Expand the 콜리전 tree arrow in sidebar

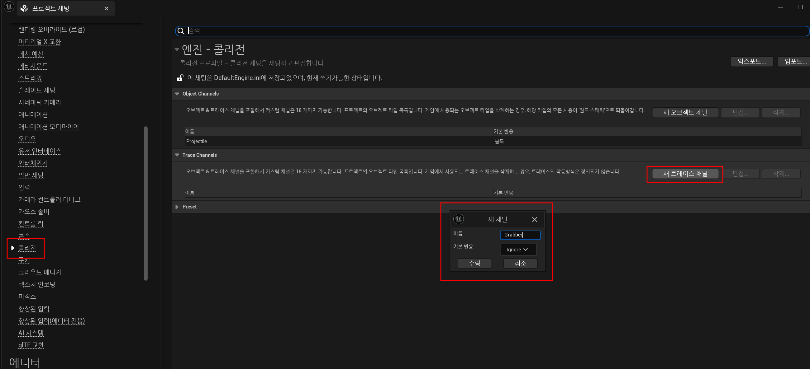click(12, 248)
